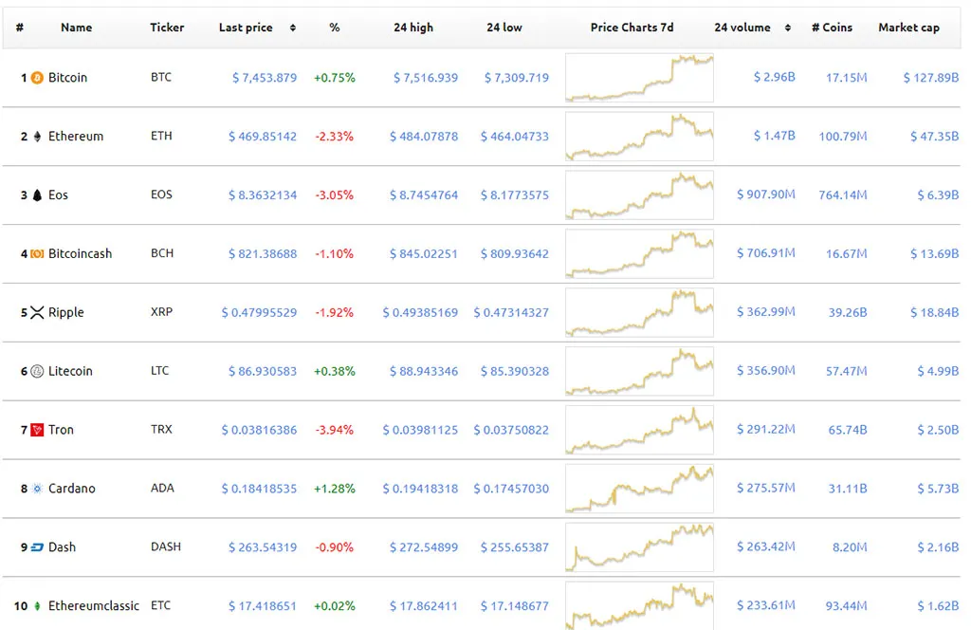Open the Eos 7d price chart
Viewport: 971px width, 630px height.
[639, 195]
